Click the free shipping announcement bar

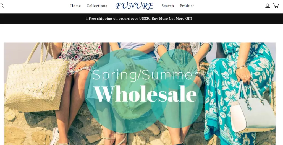click(141, 19)
